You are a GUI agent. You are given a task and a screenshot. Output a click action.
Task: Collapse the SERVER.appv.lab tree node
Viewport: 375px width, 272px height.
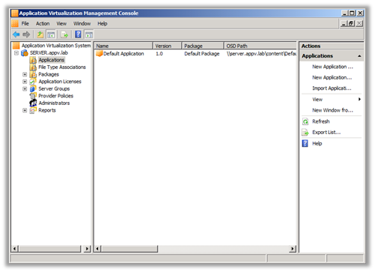tap(16, 53)
